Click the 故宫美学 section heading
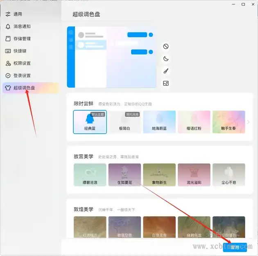The image size is (258, 256). pos(84,156)
